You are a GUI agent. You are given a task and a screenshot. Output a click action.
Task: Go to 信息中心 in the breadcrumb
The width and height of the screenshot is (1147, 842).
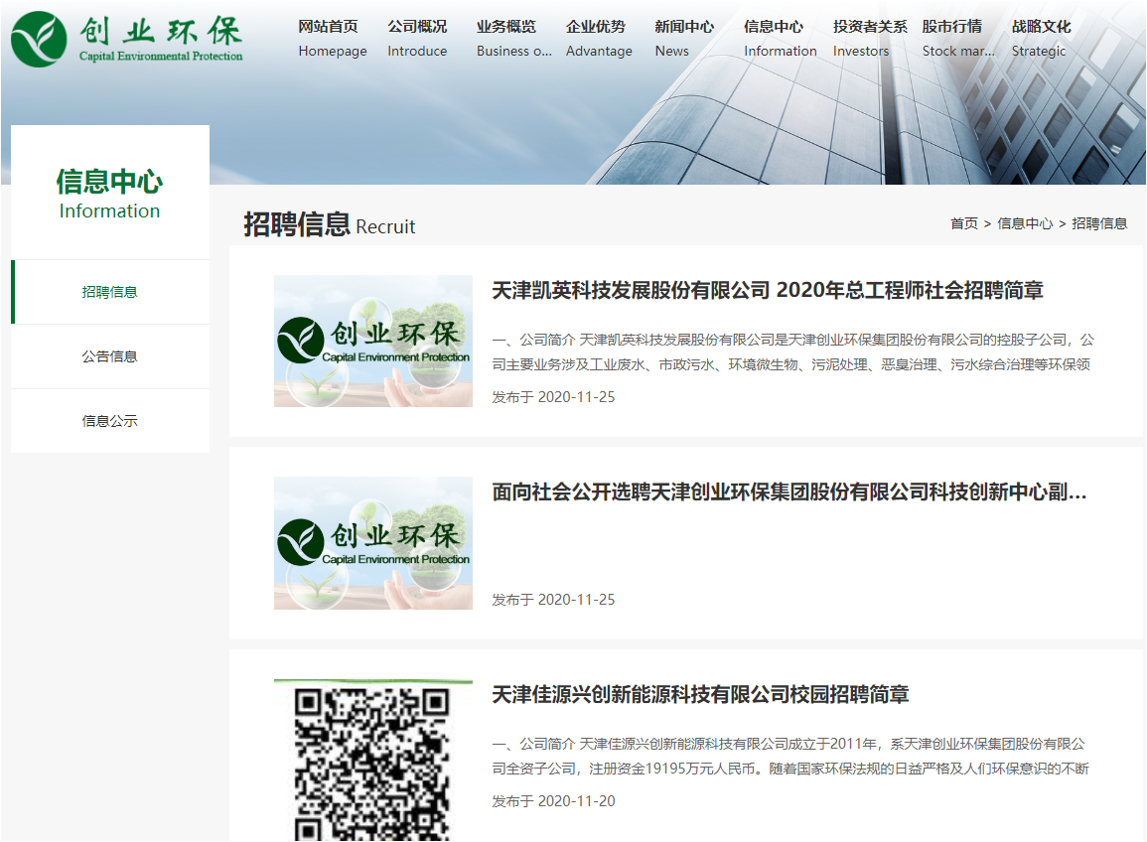(1025, 223)
